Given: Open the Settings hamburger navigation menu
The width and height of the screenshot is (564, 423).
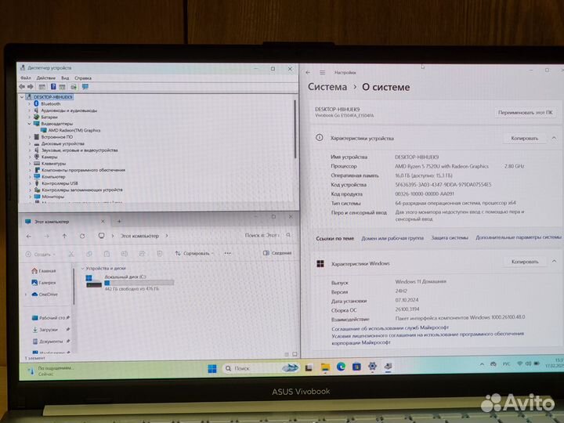Looking at the screenshot, I should click(322, 72).
